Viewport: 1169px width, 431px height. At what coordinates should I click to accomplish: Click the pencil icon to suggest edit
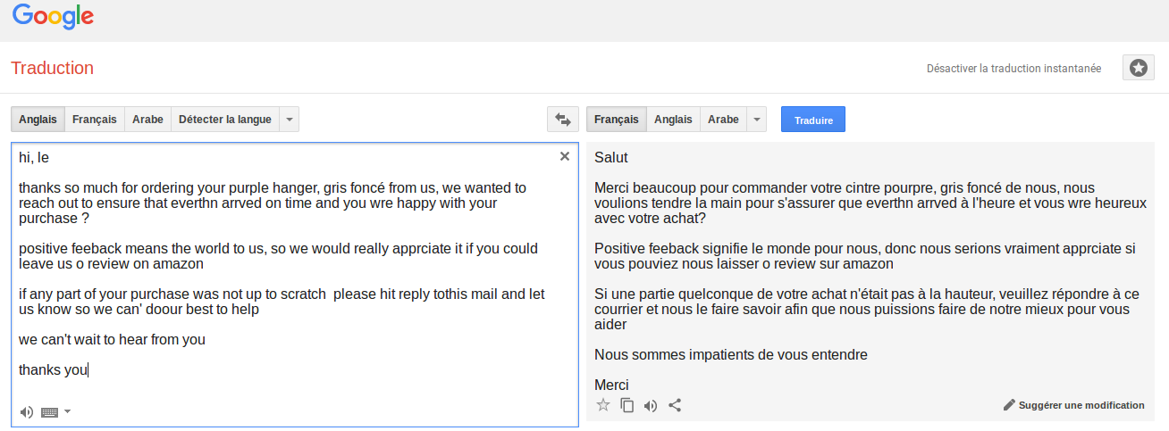pyautogui.click(x=1010, y=405)
